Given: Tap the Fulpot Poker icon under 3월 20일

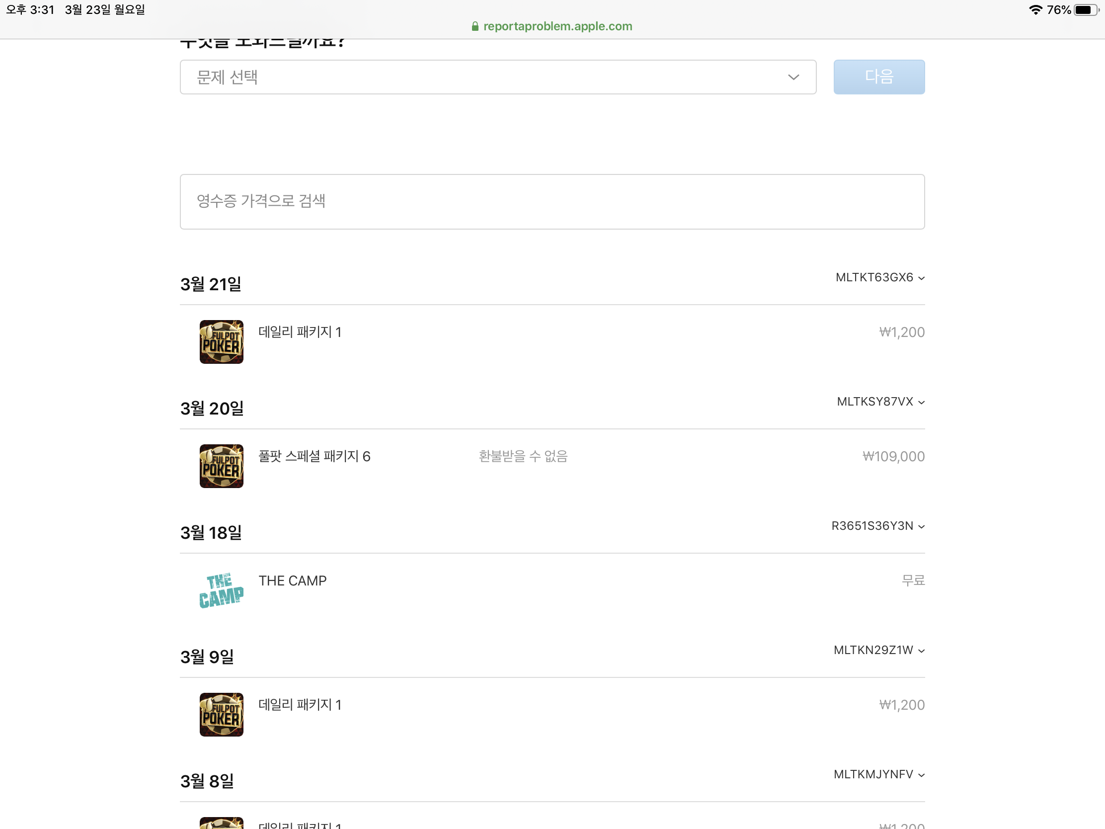Looking at the screenshot, I should point(221,466).
